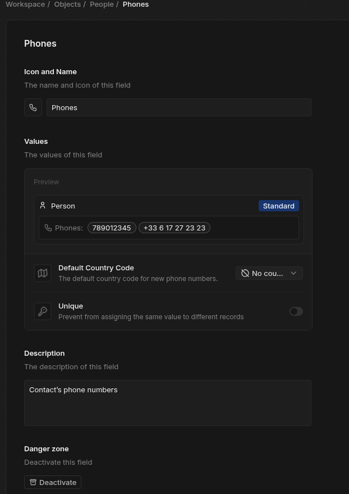The width and height of the screenshot is (349, 494).
Task: Select the +33 6 17 27 23 23 chip
Action: (x=174, y=228)
